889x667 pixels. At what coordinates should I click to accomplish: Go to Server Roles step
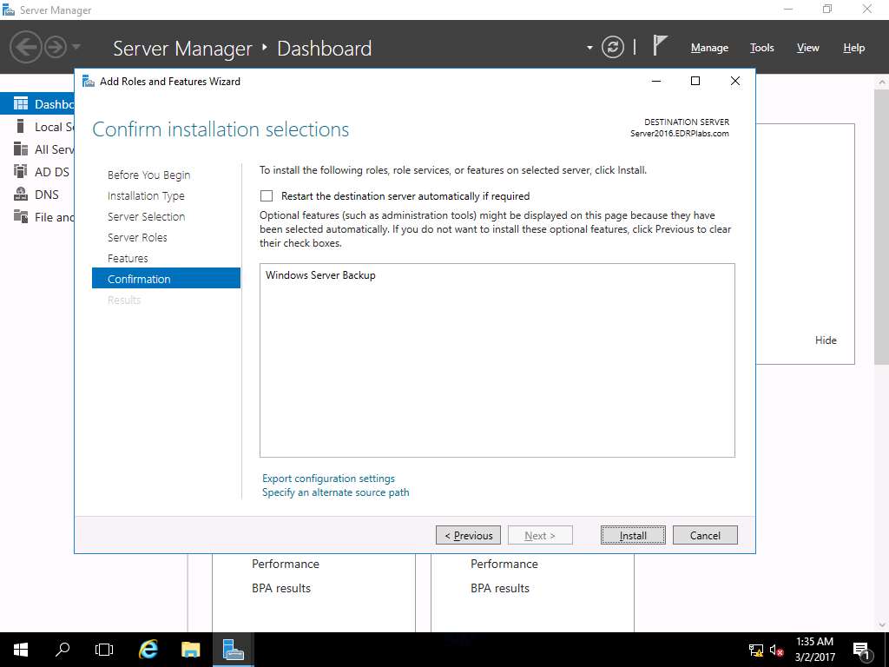click(137, 237)
